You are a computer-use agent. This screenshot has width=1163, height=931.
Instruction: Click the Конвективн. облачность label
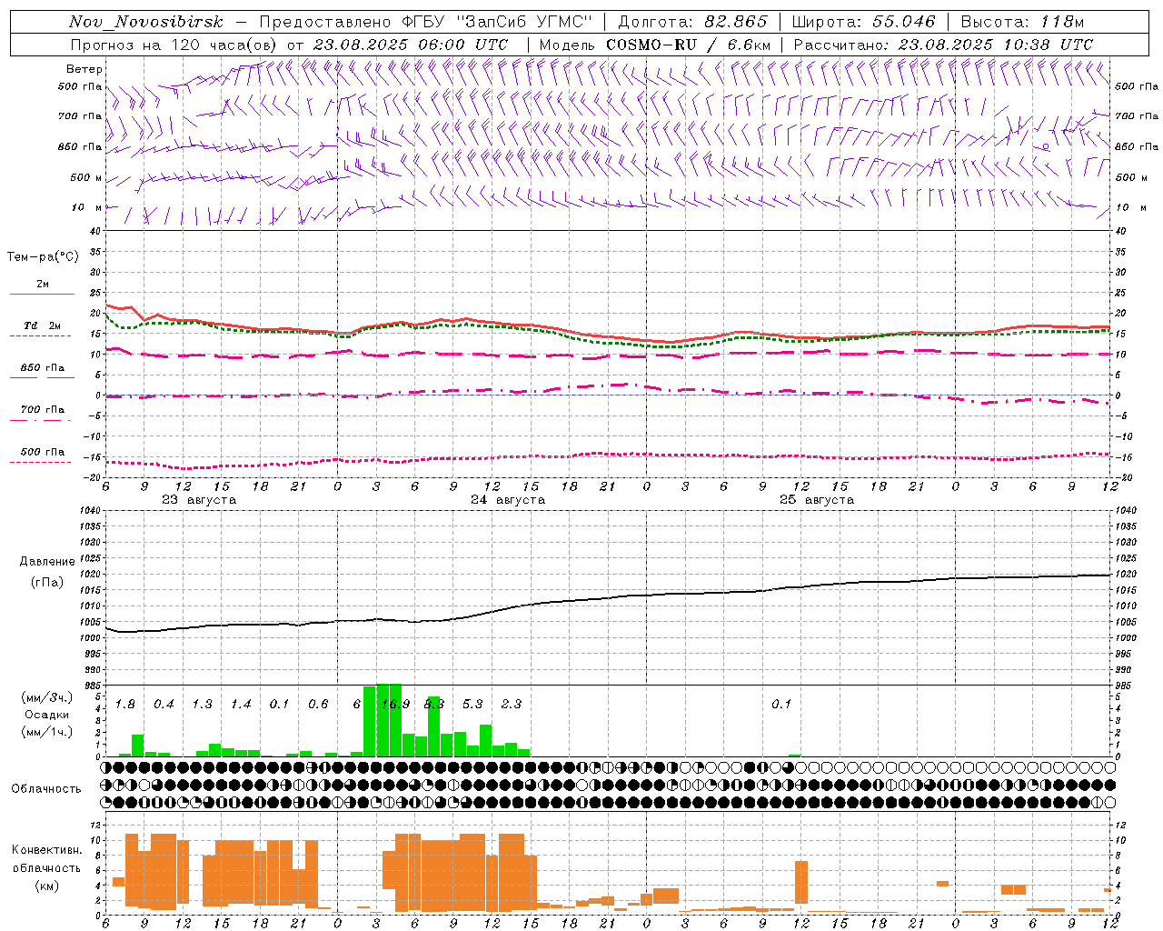click(x=47, y=859)
